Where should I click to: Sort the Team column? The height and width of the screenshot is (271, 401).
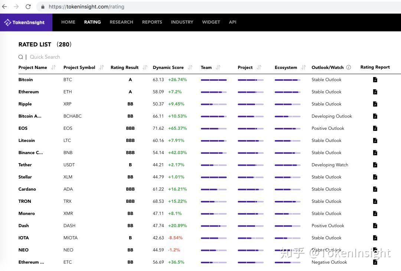click(218, 67)
